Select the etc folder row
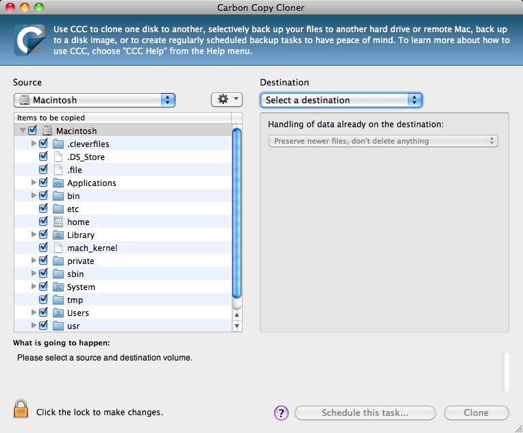The height and width of the screenshot is (433, 523). click(x=73, y=209)
